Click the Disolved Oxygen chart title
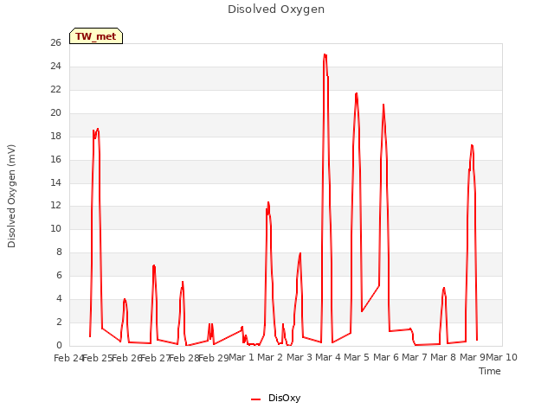The height and width of the screenshot is (415, 554). pos(276,10)
